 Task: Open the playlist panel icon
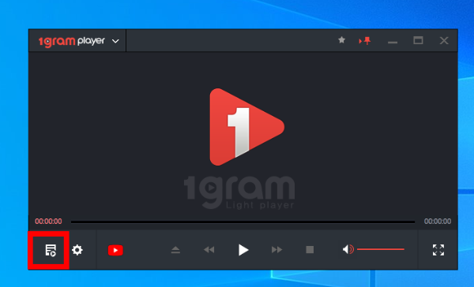(x=51, y=250)
